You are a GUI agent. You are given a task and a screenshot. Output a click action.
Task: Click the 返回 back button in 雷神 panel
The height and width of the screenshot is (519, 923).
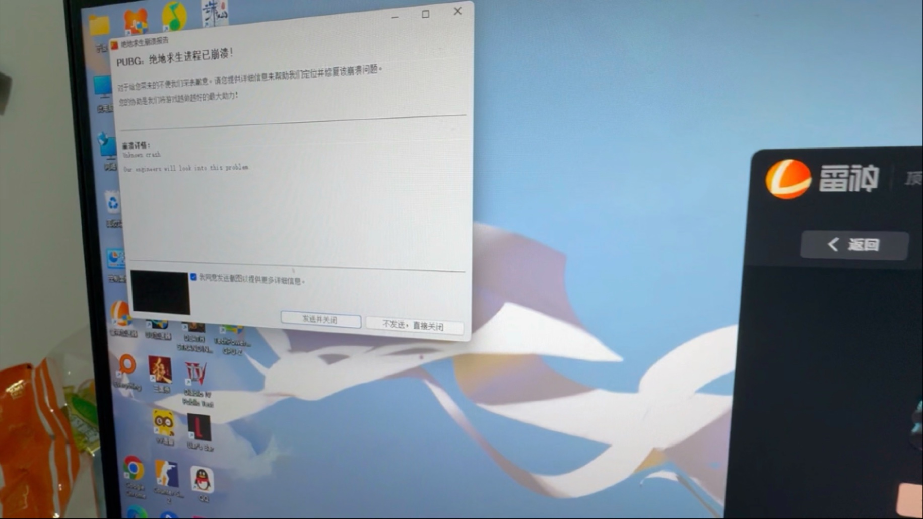coord(854,245)
